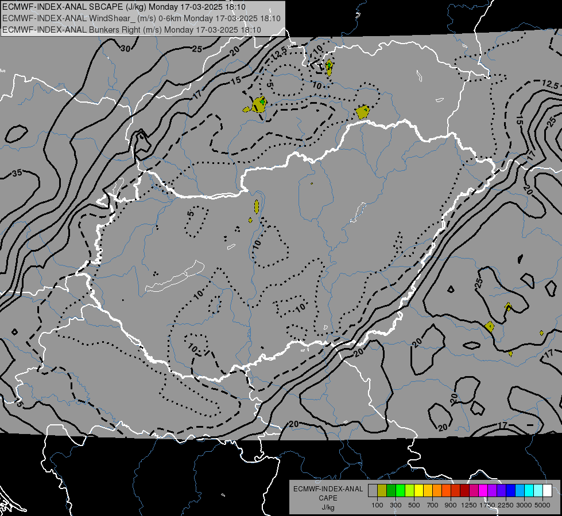Click the 5000 label under color scale
Screen dimensions: 562x516
click(542, 505)
